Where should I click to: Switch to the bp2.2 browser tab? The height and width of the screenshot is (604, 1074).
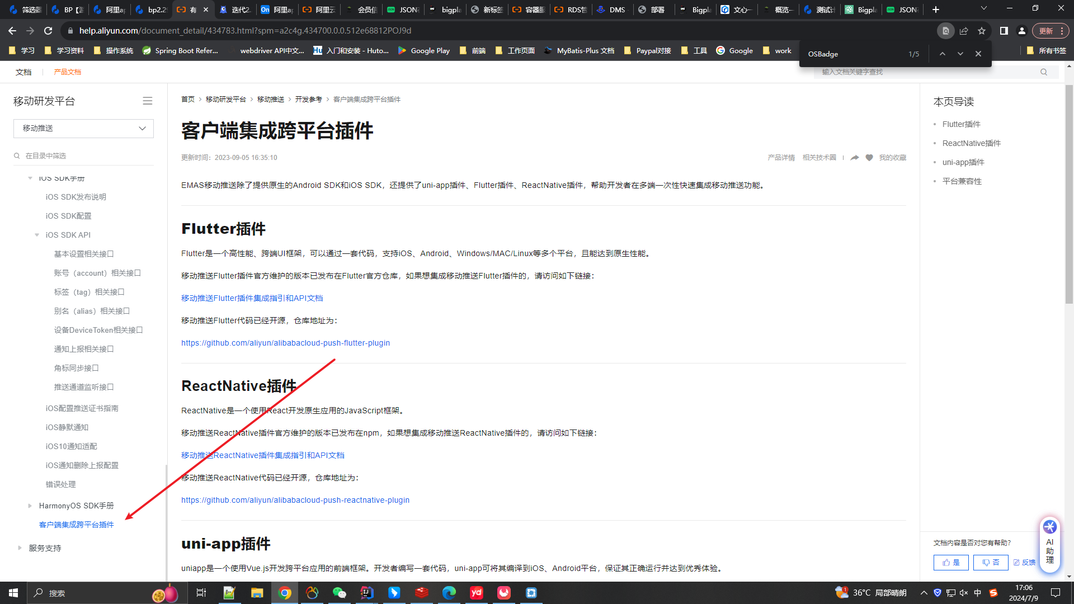pyautogui.click(x=152, y=10)
